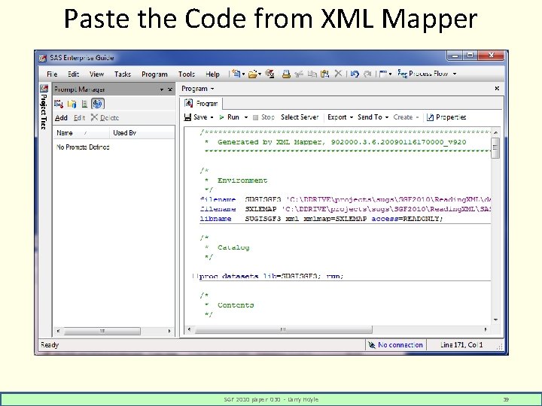Open program Properties
Screen dimensions: 542x406
pyautogui.click(x=446, y=117)
